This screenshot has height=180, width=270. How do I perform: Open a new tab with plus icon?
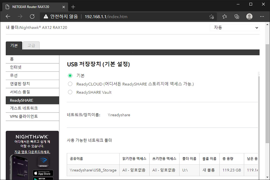pyautogui.click(x=73, y=7)
